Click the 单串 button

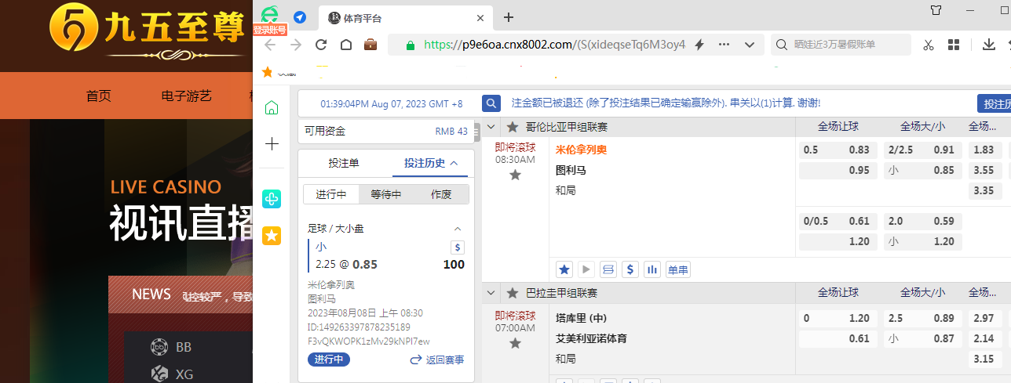pyautogui.click(x=678, y=269)
